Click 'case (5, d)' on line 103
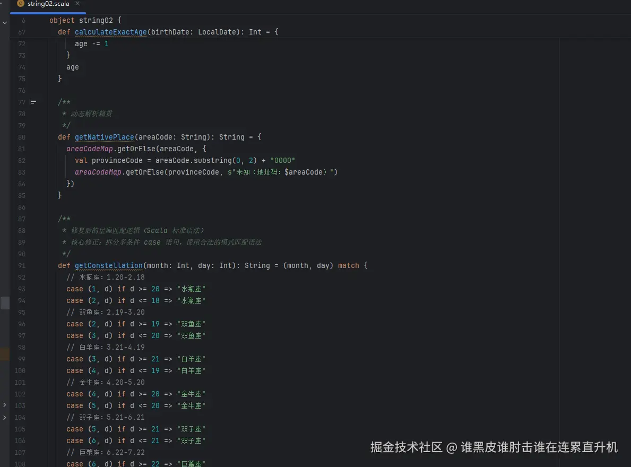 coord(89,405)
